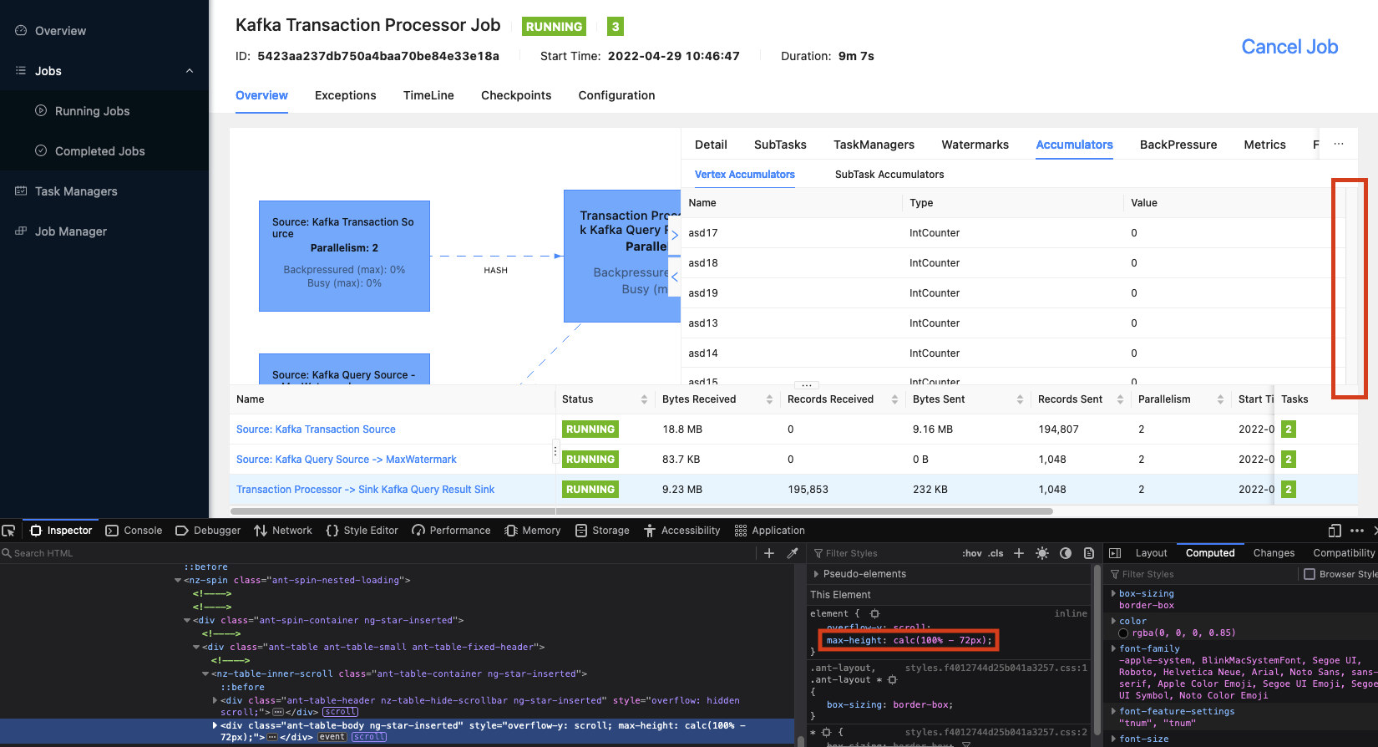Click the event badge on ant-table-body node
This screenshot has height=747, width=1378.
coord(332,737)
